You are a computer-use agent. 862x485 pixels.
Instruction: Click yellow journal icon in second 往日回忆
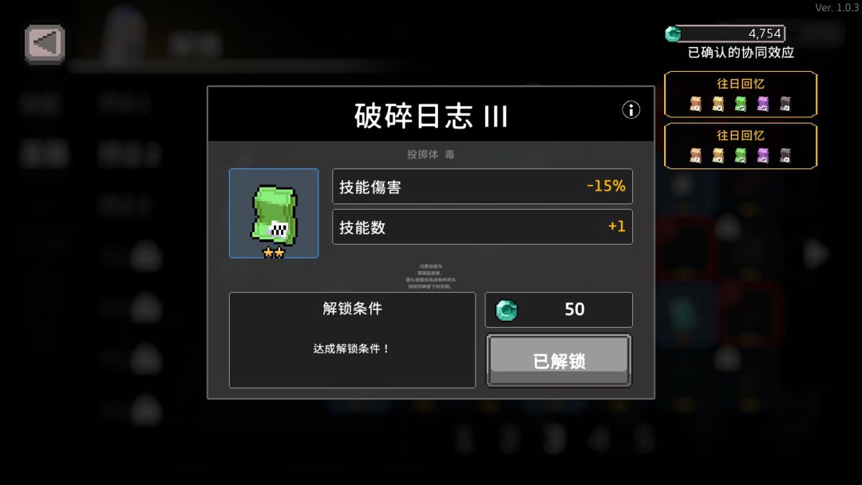pos(718,156)
